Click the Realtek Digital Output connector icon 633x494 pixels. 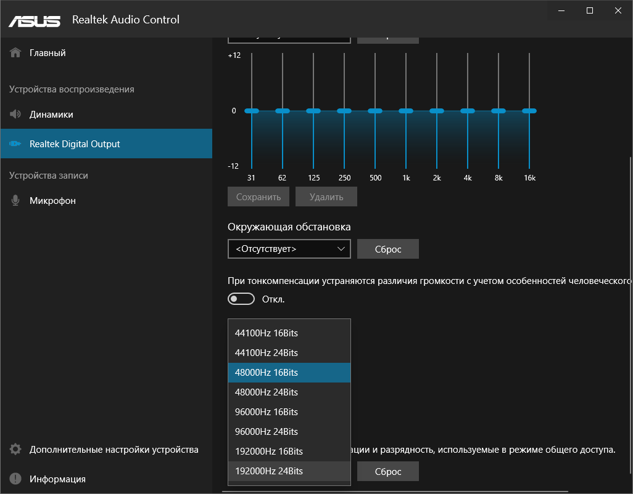coord(16,144)
